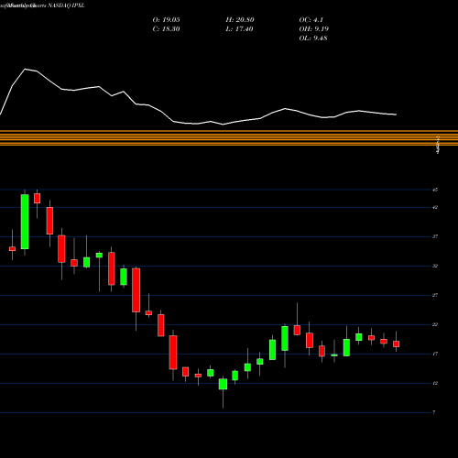This screenshot has height=458, width=458.
Task: Click the most recent red candle on the chart
Action: click(397, 344)
